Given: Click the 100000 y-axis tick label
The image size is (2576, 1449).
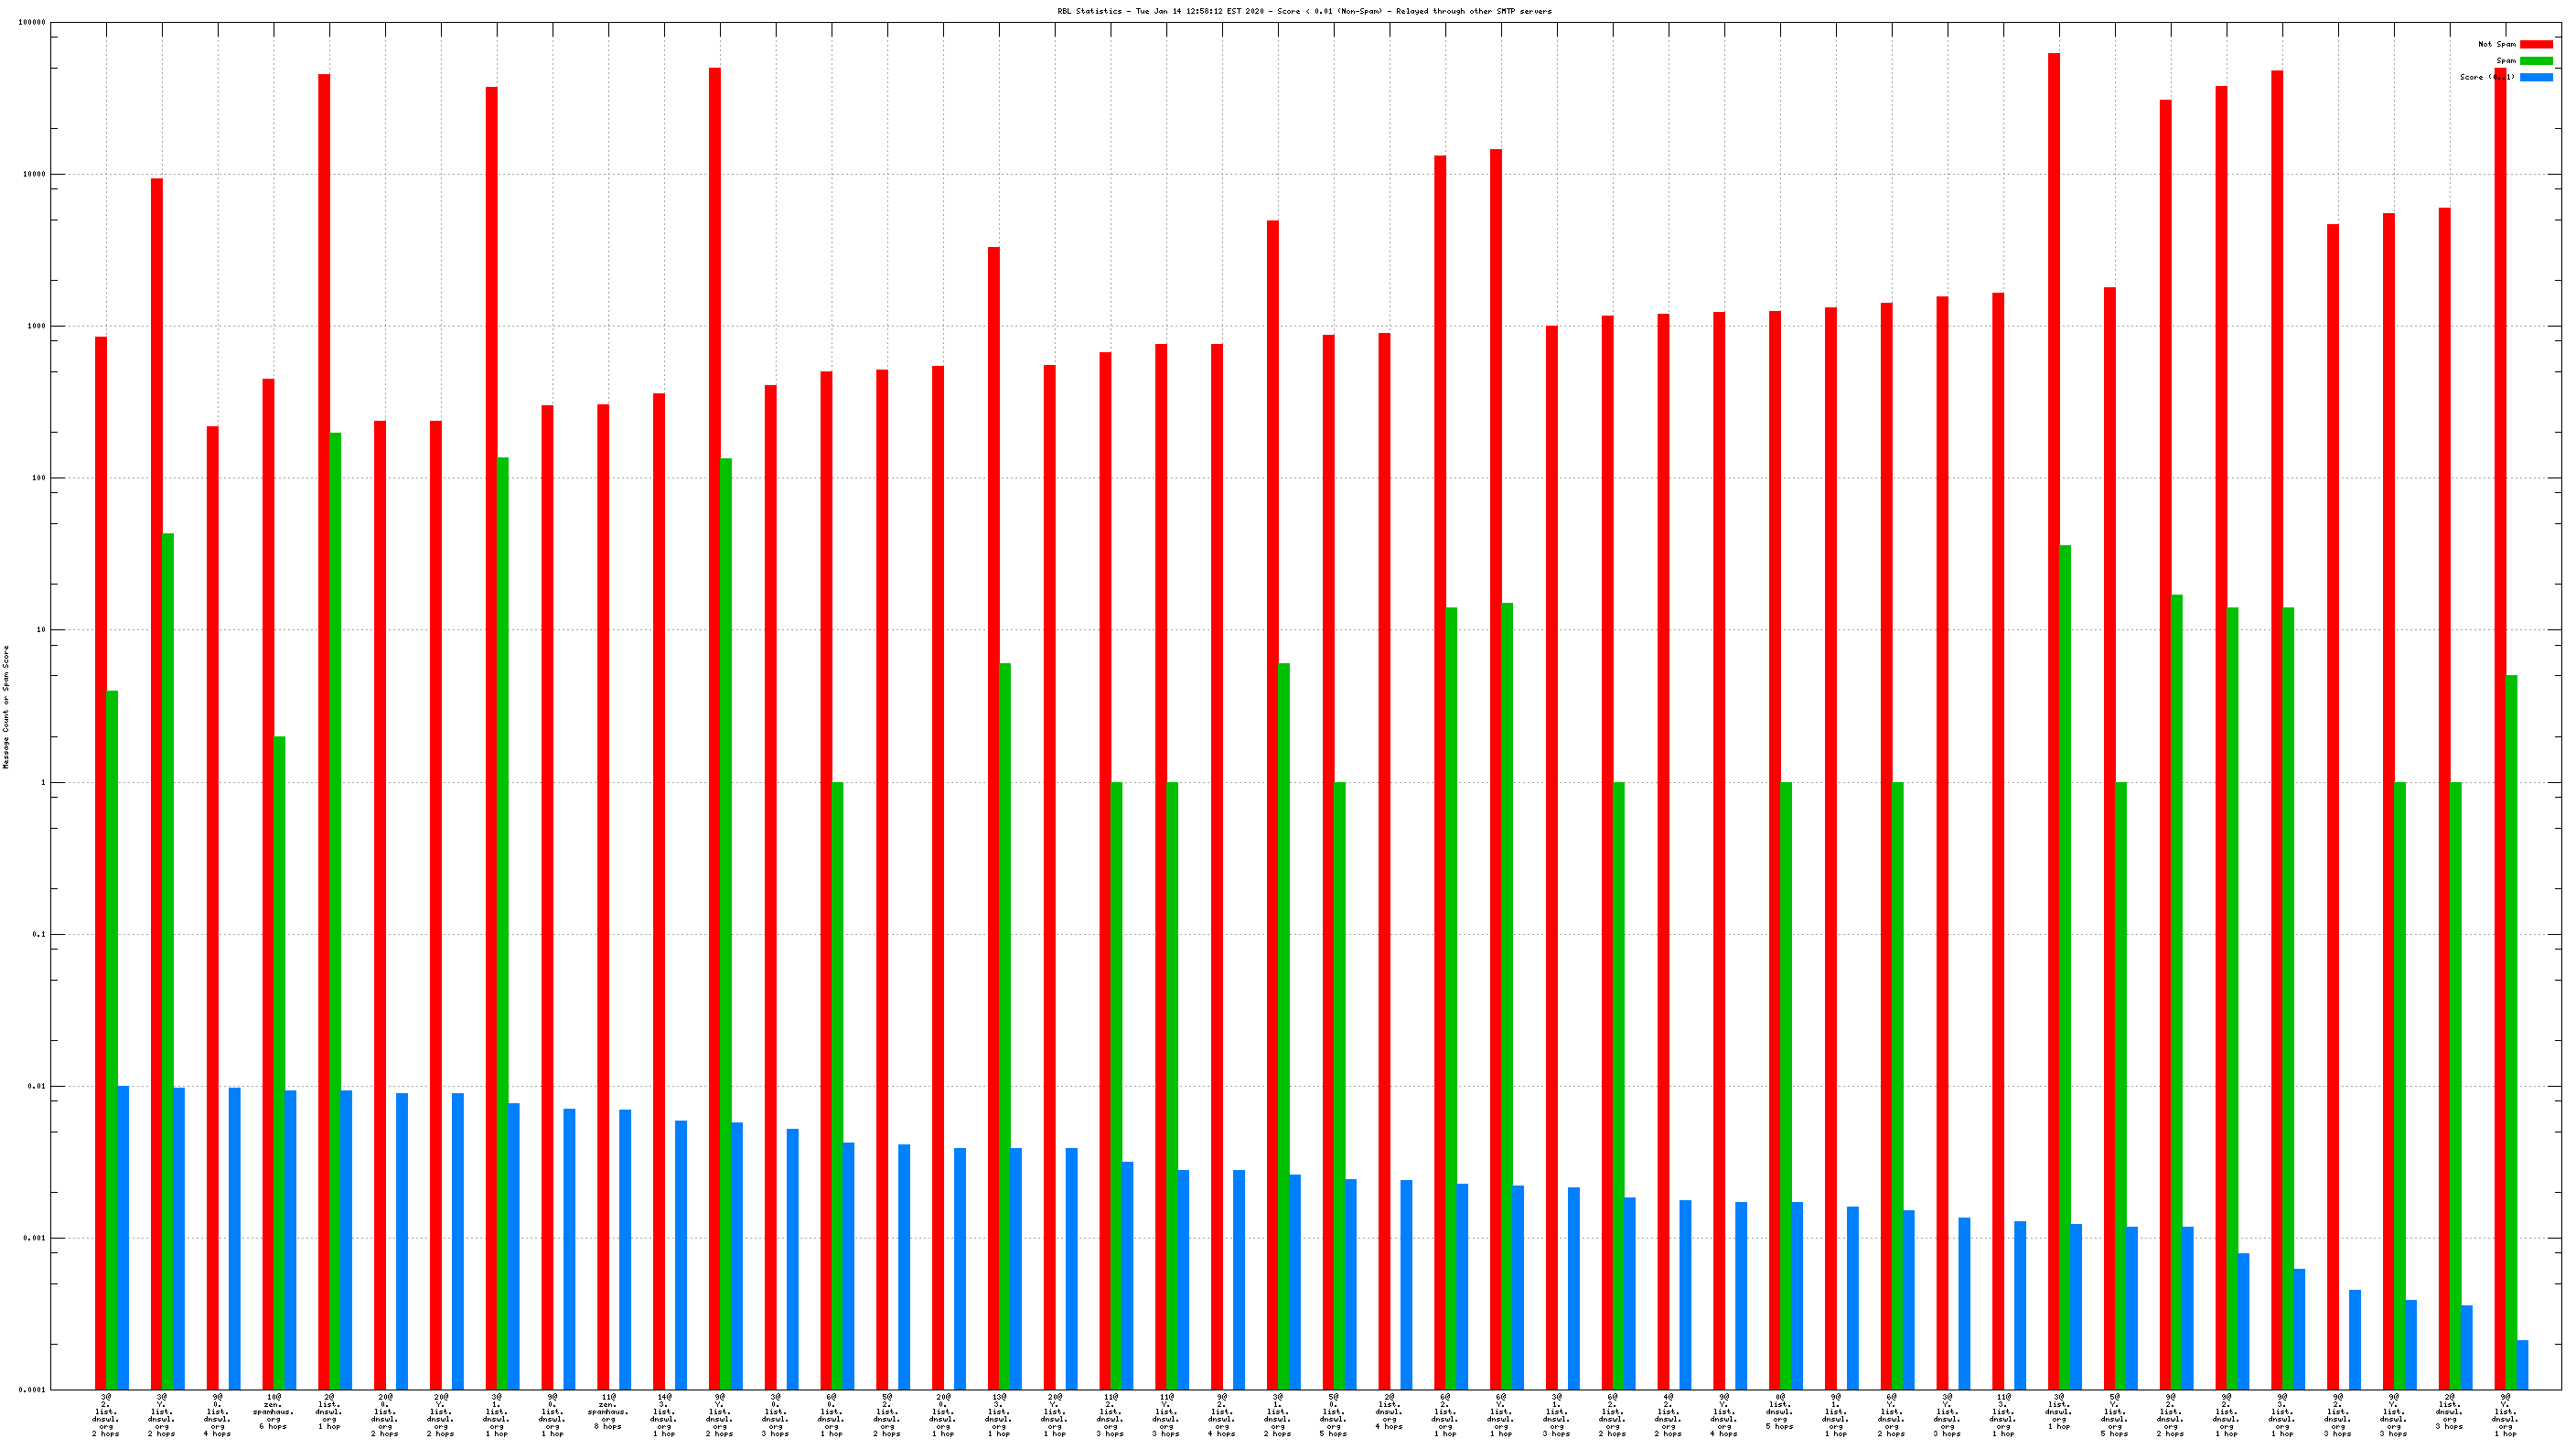Looking at the screenshot, I should pyautogui.click(x=32, y=22).
